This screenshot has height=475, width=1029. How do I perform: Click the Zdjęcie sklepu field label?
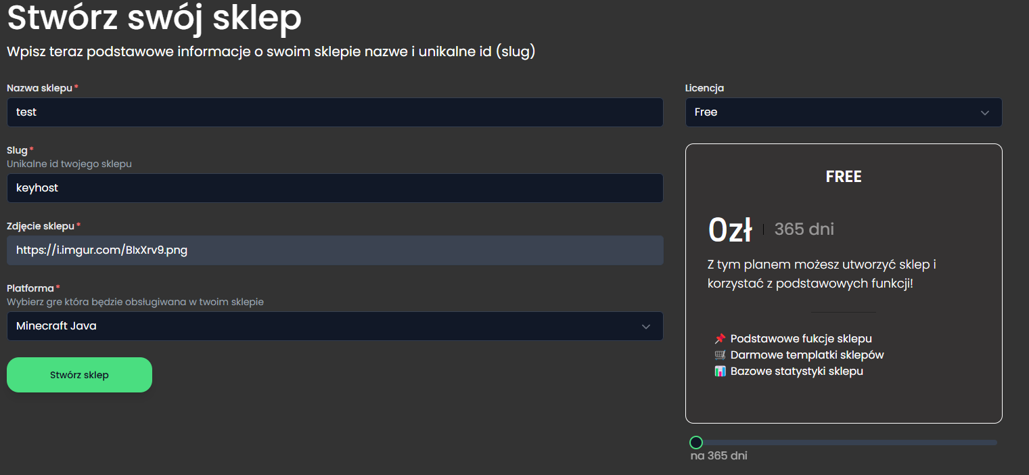(x=41, y=226)
